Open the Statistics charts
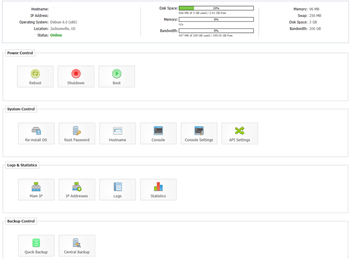The height and width of the screenshot is (259, 350). pos(158,190)
